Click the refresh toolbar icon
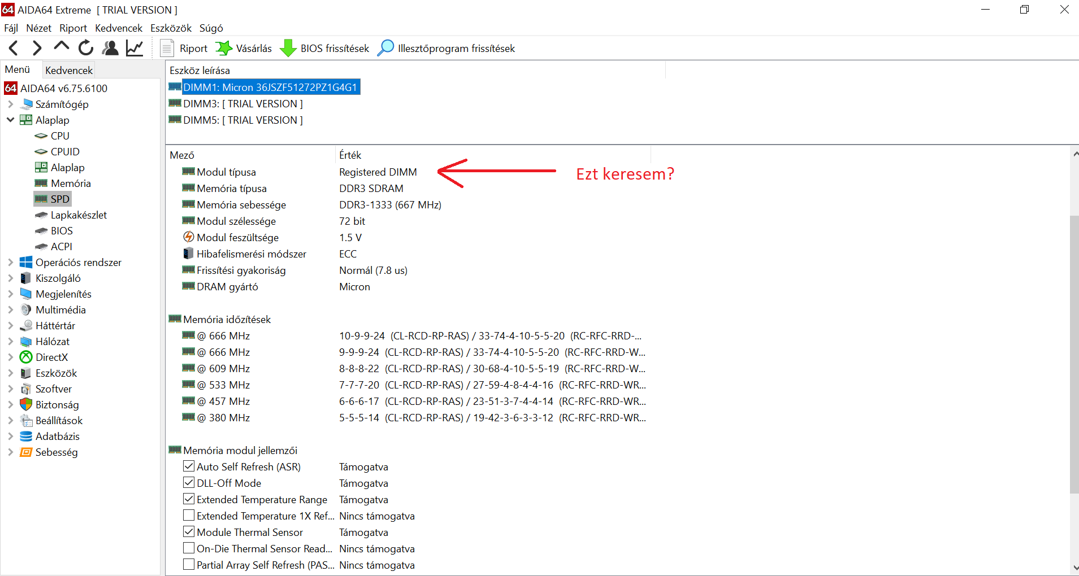This screenshot has width=1079, height=576. 86,48
